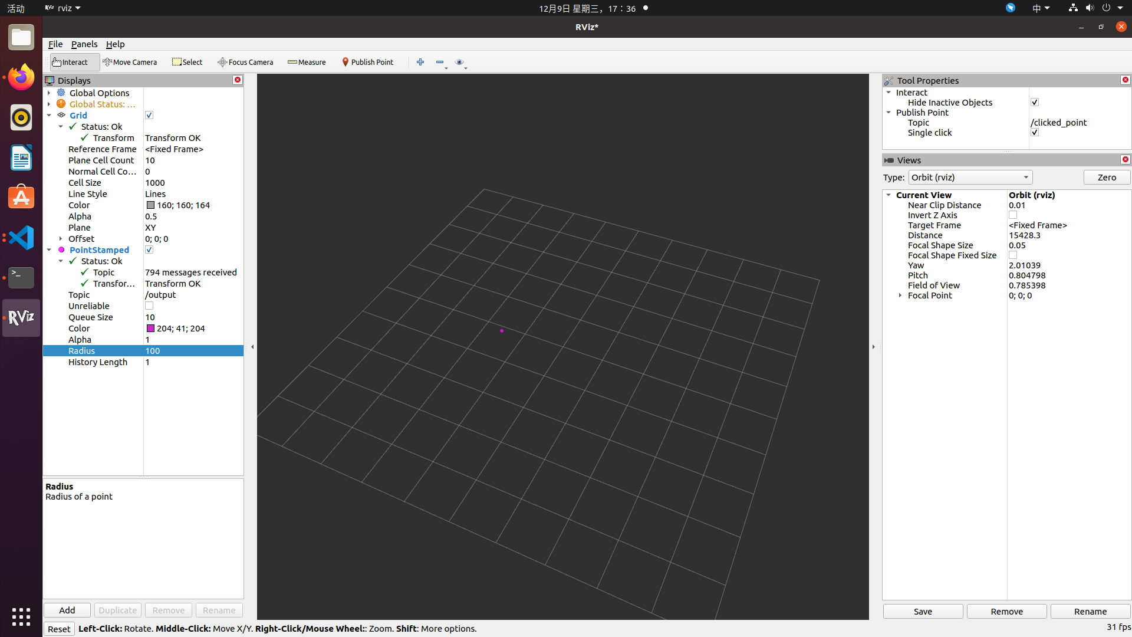
Task: Enable the Unreliable checkbox
Action: 149,306
